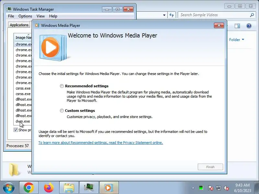Image resolution: width=259 pixels, height=194 pixels.
Task: Open the Help menu in Task Manager
Action: [x=53, y=16]
